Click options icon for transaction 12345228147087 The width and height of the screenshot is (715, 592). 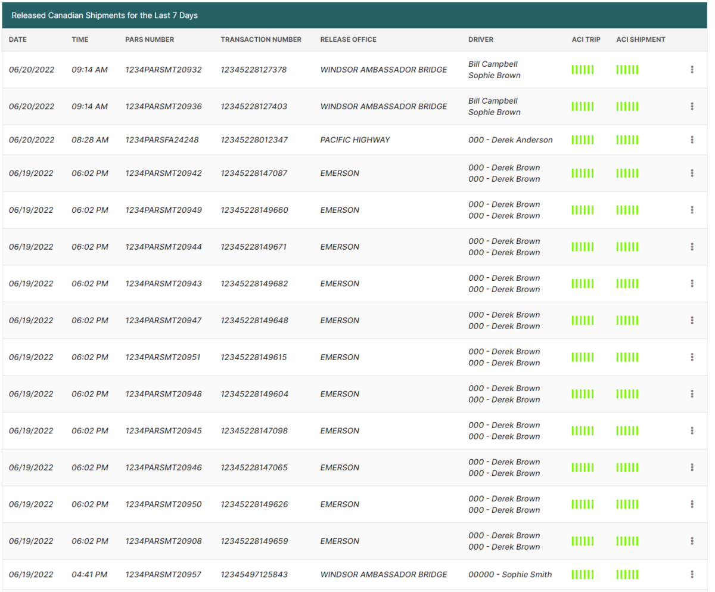[692, 173]
